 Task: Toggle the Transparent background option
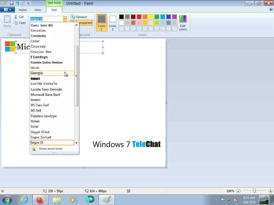81,23
